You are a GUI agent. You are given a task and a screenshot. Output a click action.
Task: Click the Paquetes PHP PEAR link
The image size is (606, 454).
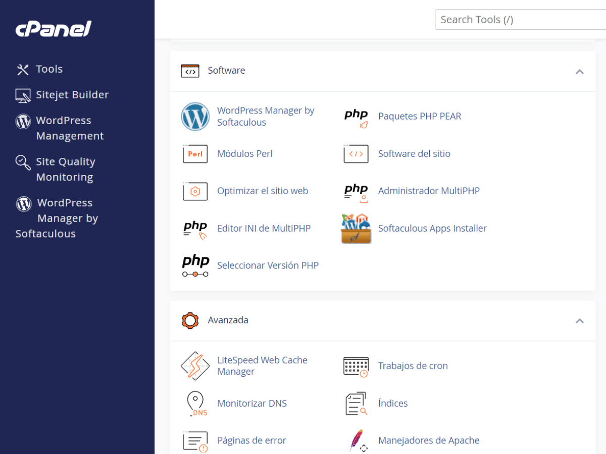419,117
